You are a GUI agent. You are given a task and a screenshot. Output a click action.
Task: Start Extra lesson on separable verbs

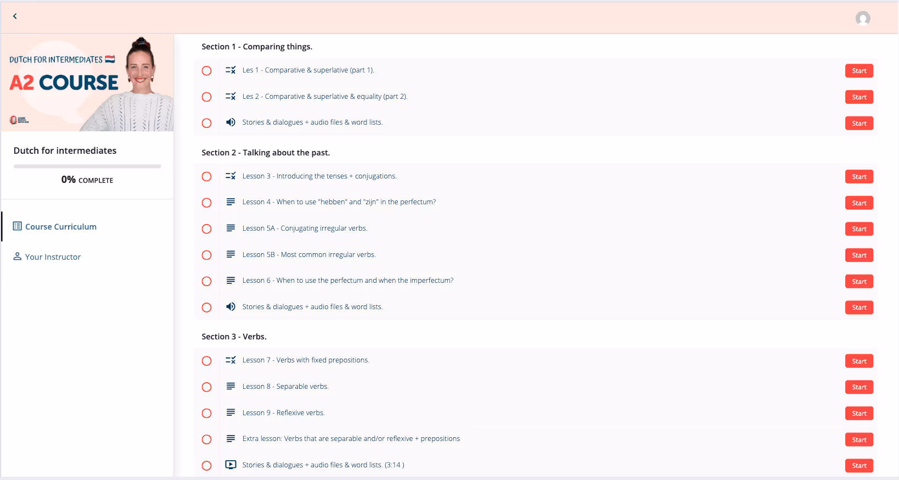859,440
